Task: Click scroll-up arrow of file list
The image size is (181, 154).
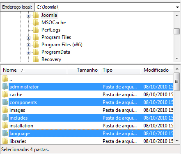Action: (177, 69)
